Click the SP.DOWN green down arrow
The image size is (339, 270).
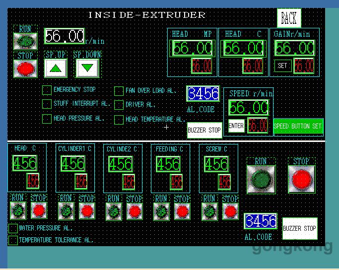click(x=88, y=68)
